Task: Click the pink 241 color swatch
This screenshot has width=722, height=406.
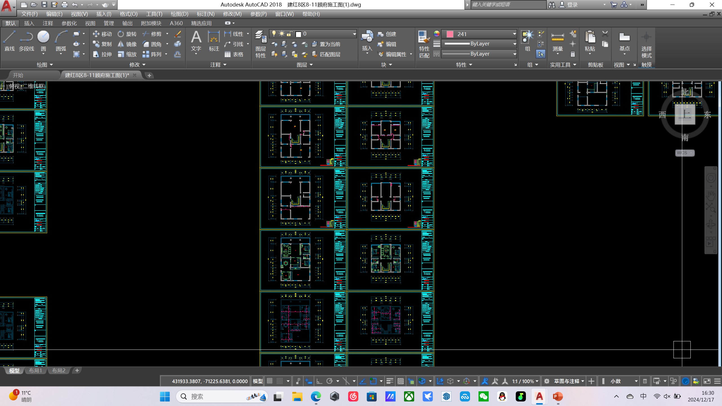Action: point(450,34)
